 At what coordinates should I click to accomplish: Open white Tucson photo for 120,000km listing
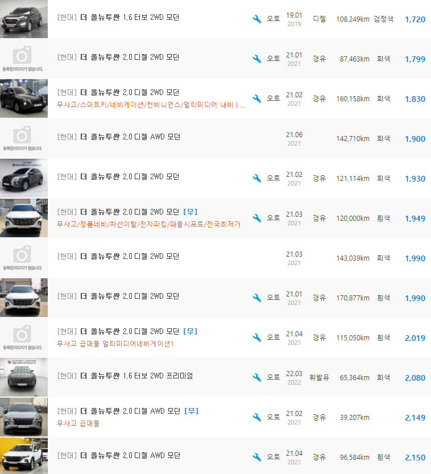[24, 218]
